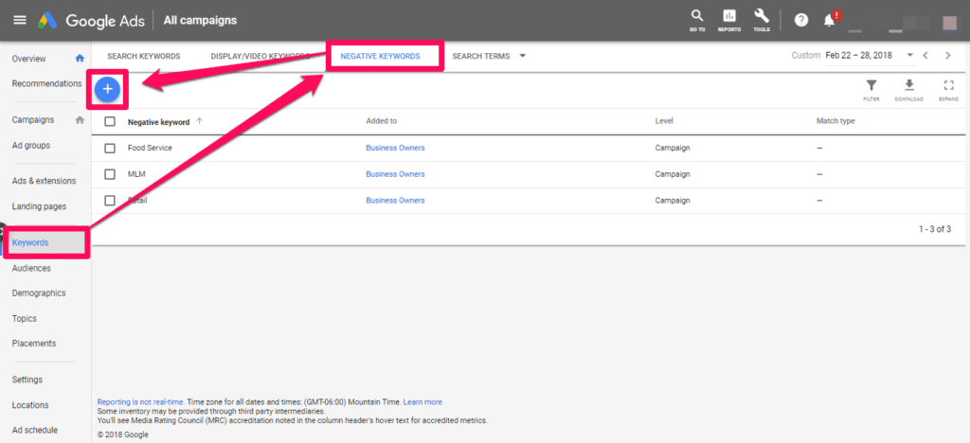Open Business Owners link in MLM row
The width and height of the screenshot is (970, 443).
395,174
